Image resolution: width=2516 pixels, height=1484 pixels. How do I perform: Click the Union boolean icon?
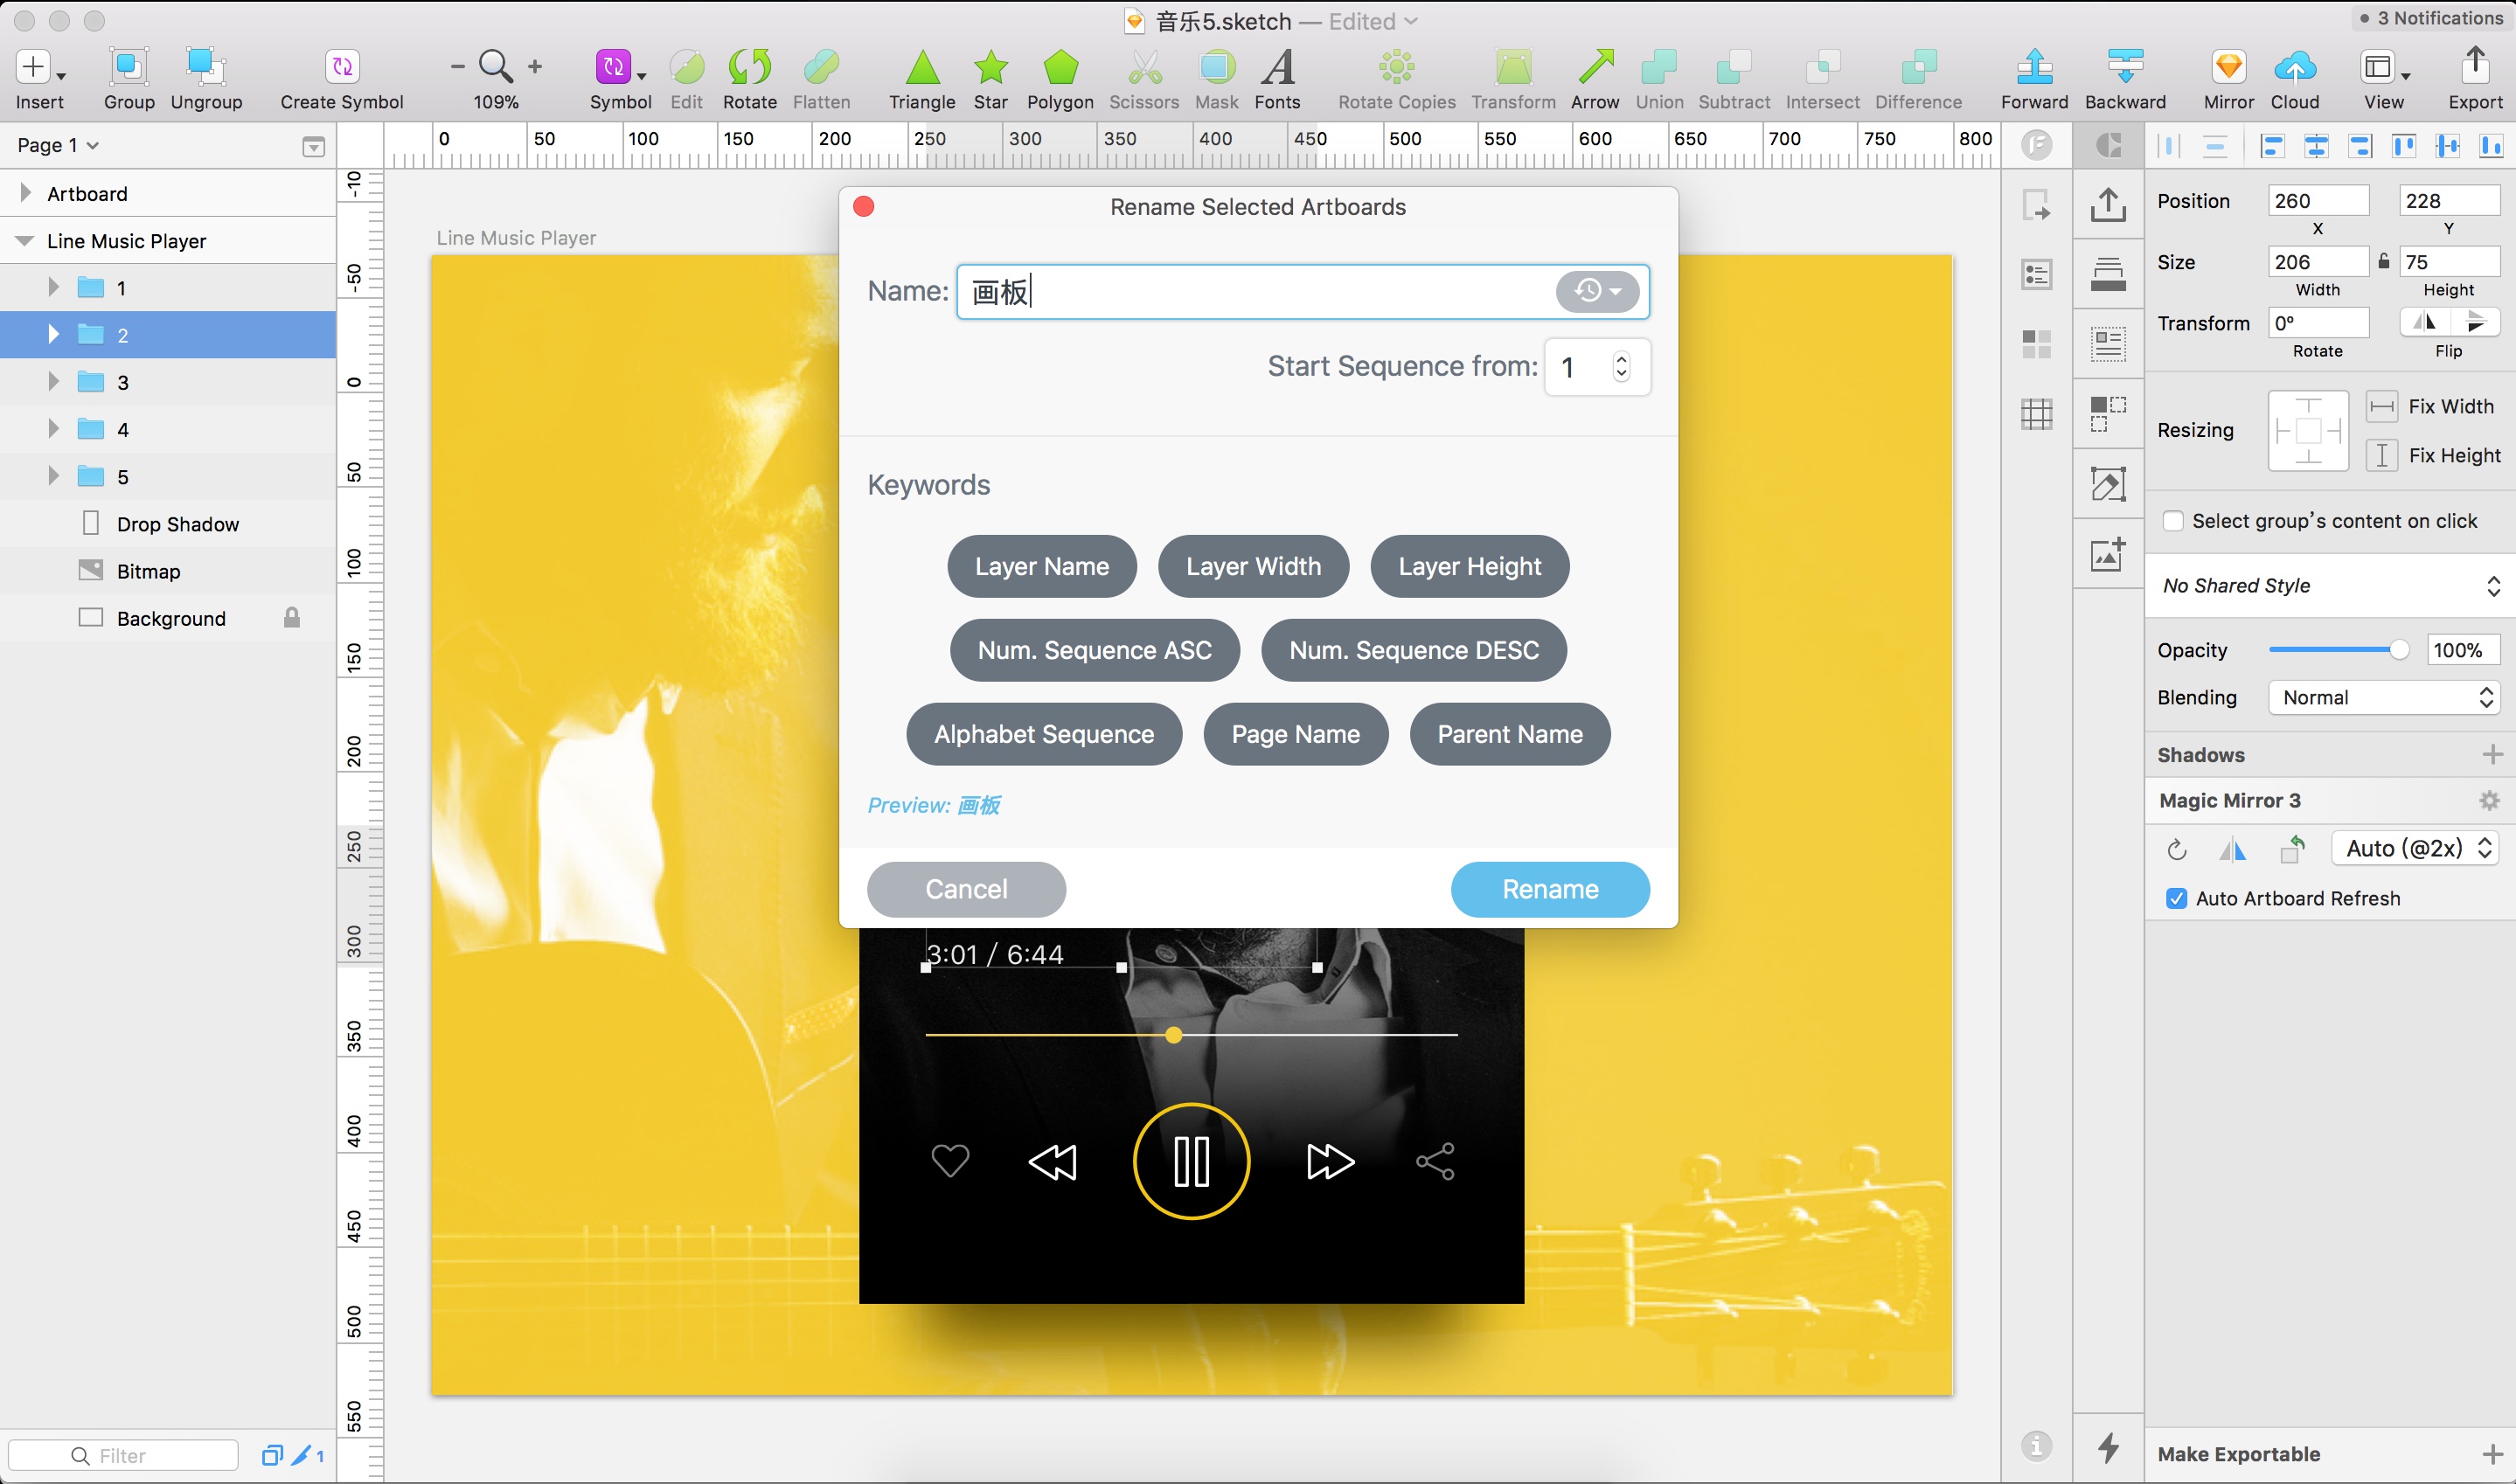pyautogui.click(x=1658, y=67)
